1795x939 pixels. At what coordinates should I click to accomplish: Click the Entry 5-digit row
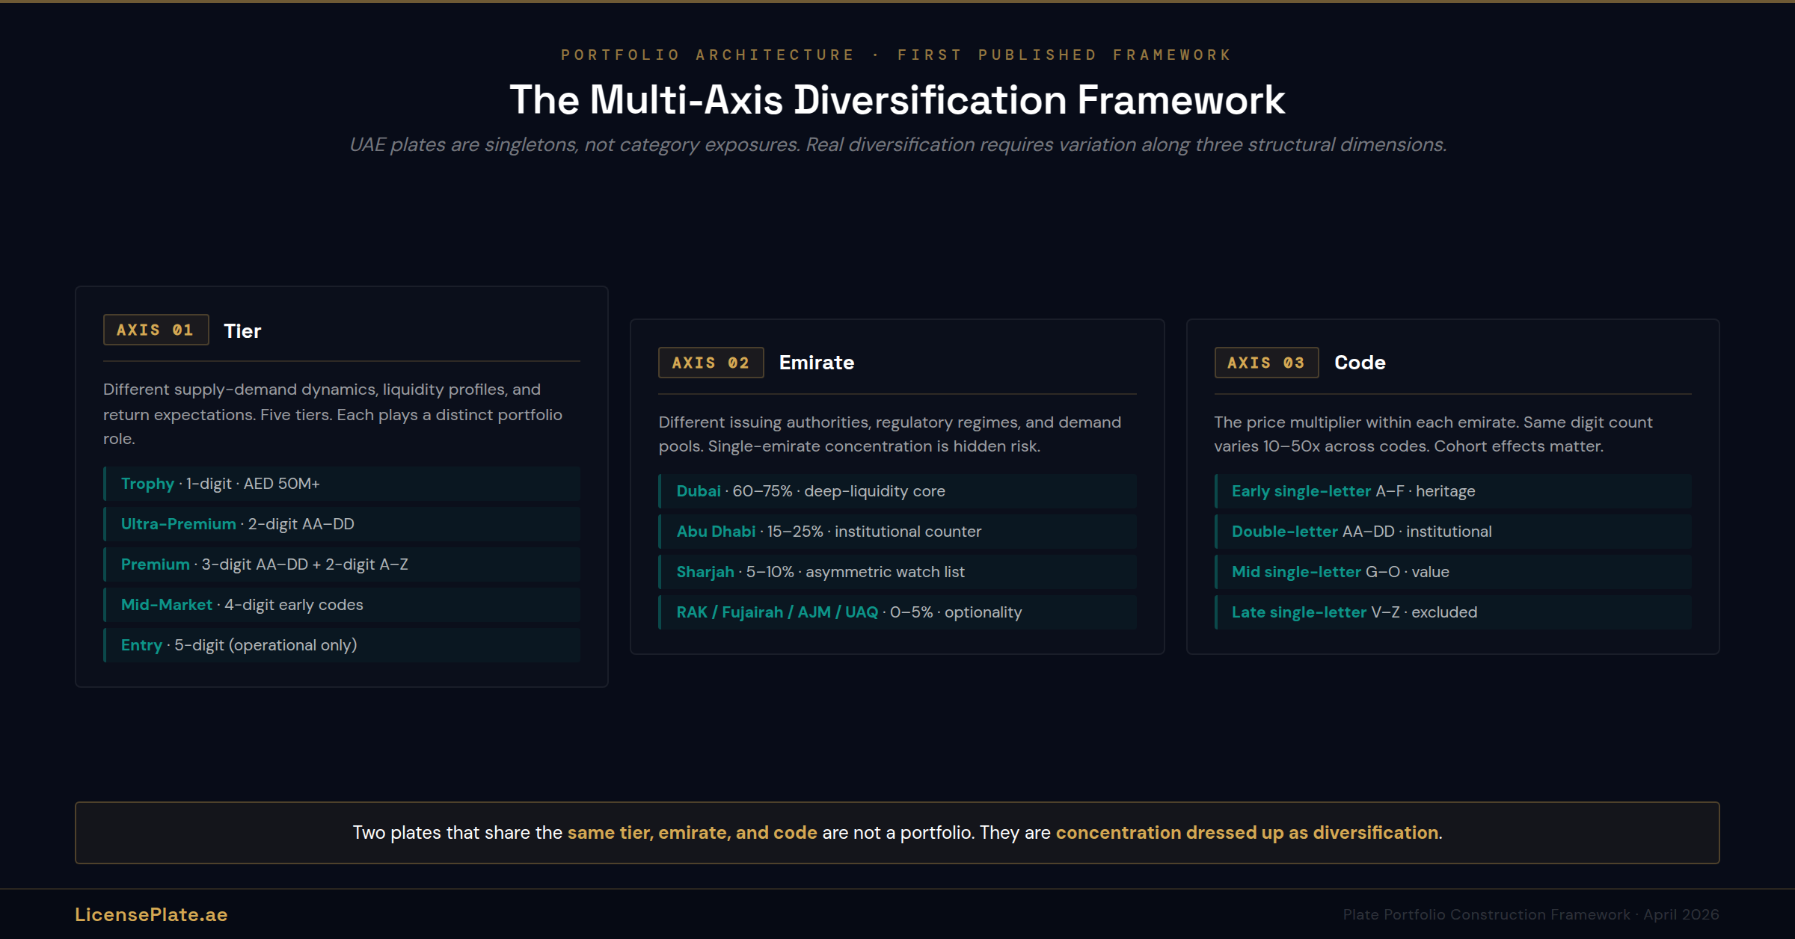(342, 645)
